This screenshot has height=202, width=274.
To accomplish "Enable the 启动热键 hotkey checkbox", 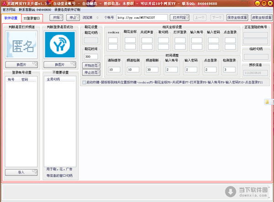I will pos(83,82).
